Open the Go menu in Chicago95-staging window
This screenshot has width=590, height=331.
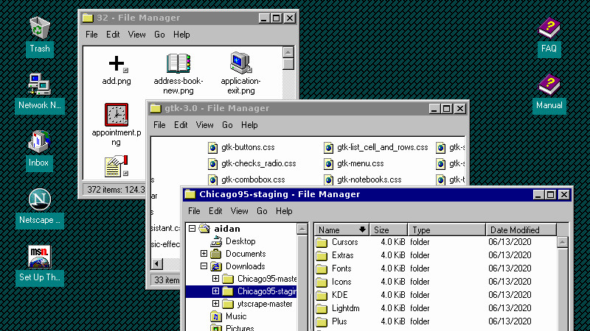click(x=262, y=211)
